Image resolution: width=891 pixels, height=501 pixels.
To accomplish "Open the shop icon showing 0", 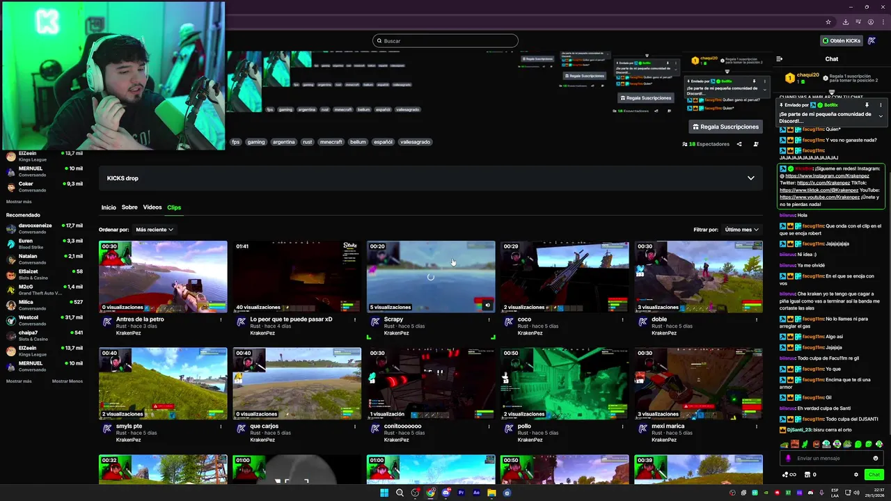I will coord(810,475).
